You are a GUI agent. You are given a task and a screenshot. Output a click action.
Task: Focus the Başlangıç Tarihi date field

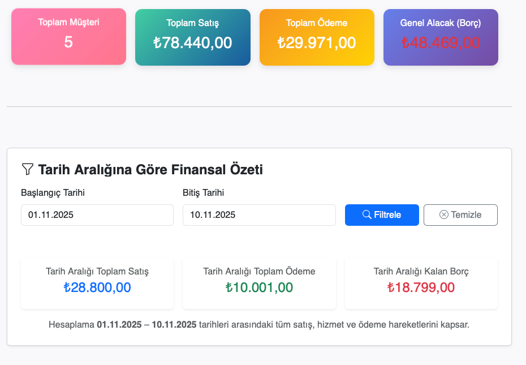[x=97, y=215]
